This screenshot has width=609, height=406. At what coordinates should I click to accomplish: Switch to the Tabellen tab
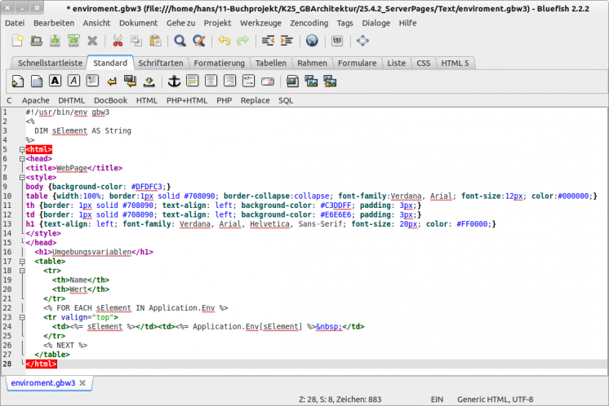click(270, 63)
